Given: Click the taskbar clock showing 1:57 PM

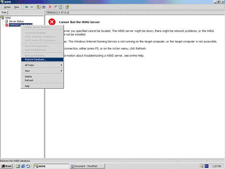Looking at the screenshot, I should click(x=217, y=166).
